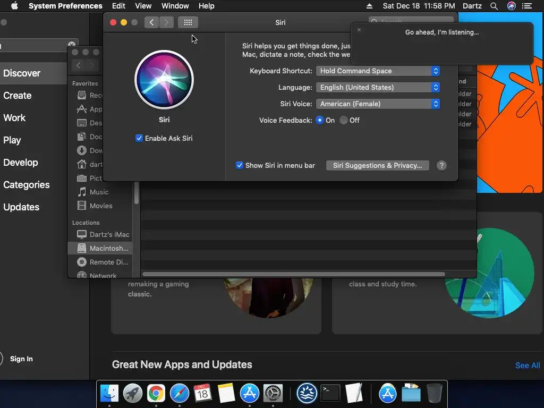Click Finder window horizontal scrollbar
The image size is (544, 408).
pos(293,274)
